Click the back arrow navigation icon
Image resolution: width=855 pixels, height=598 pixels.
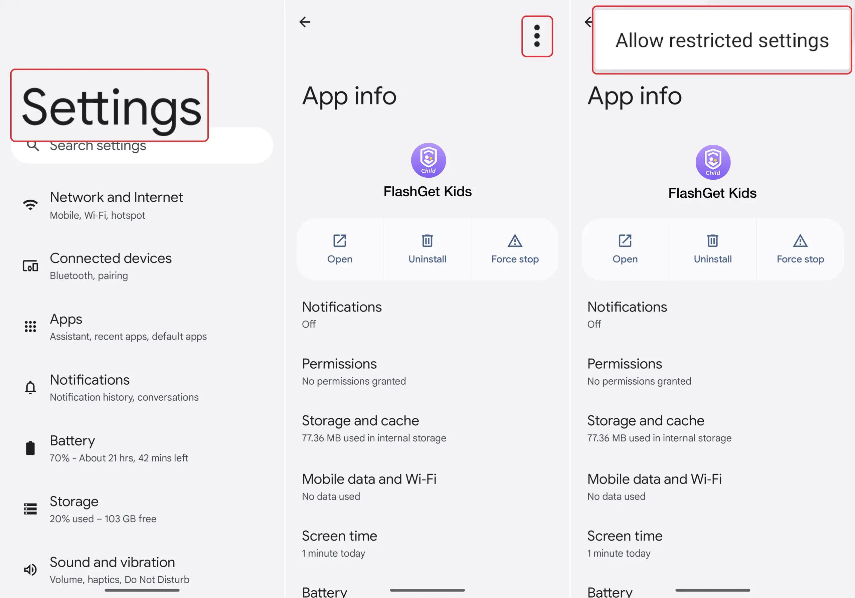pos(305,21)
